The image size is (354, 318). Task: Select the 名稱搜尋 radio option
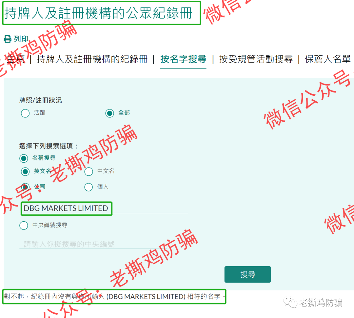[24, 158]
